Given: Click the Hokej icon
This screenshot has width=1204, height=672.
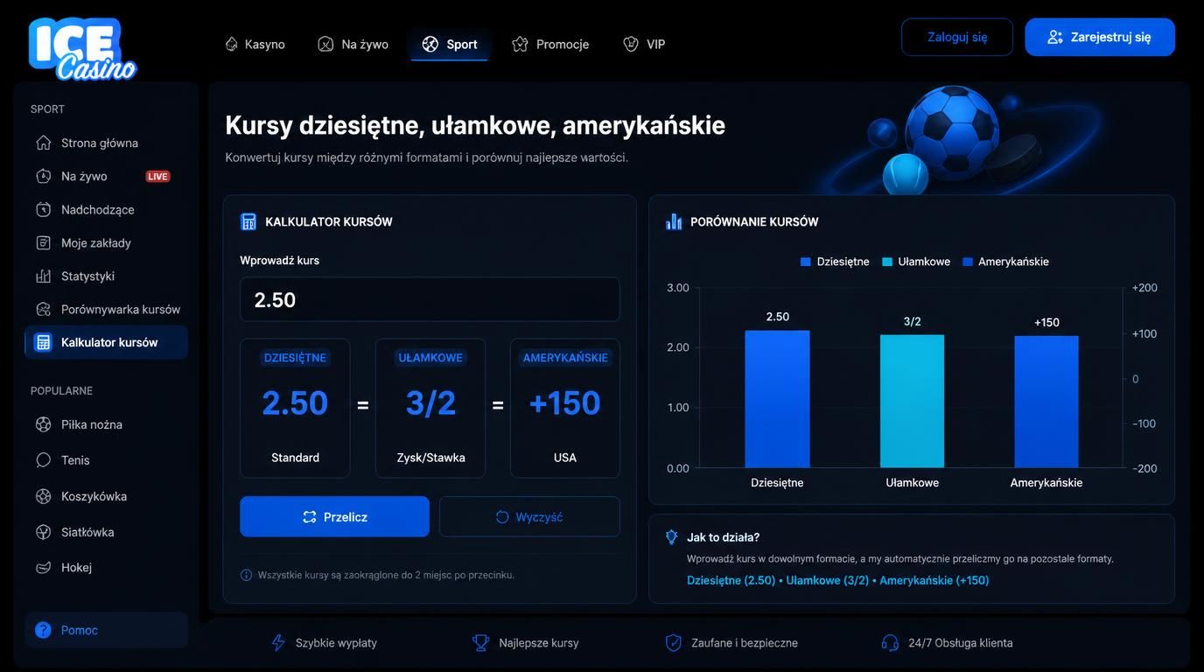Looking at the screenshot, I should pos(43,567).
